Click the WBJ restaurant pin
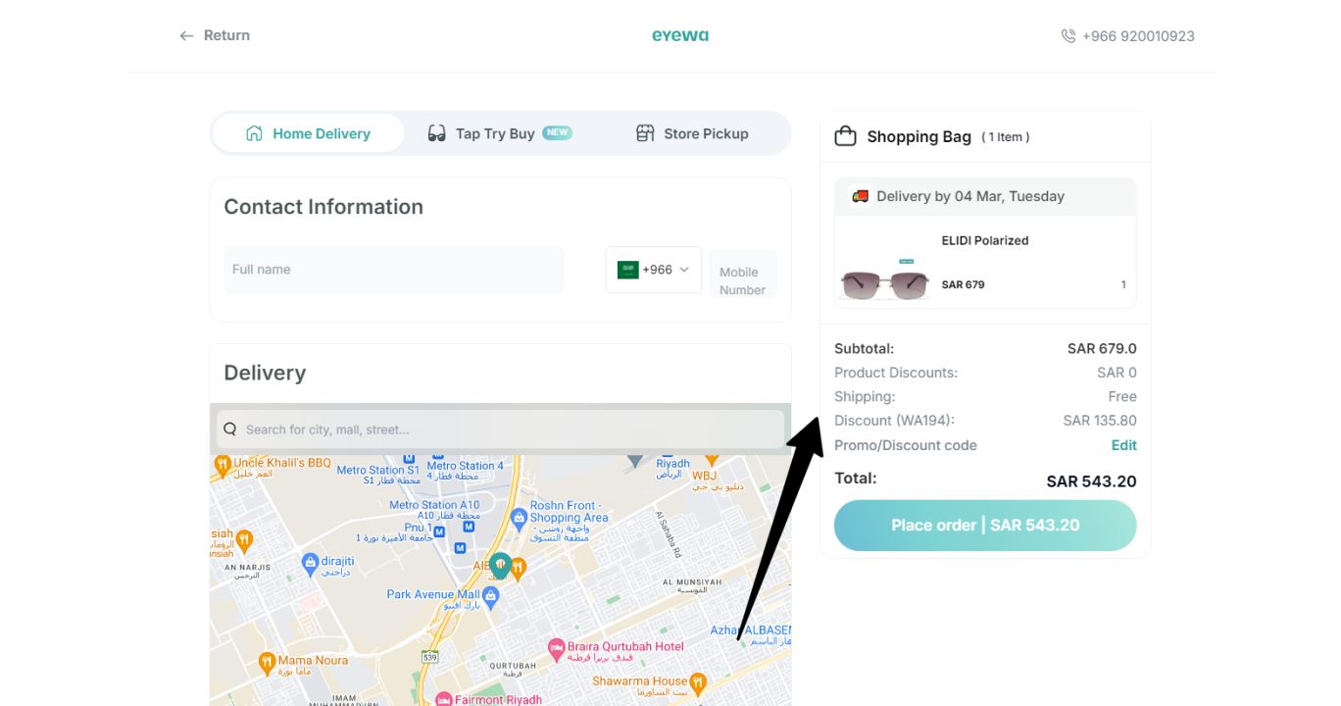1341x706 pixels. (712, 458)
